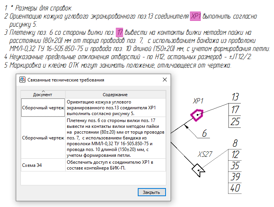This screenshot has height=207, width=274.
Task: Close the dialog using the X button
Action: (x=164, y=80)
